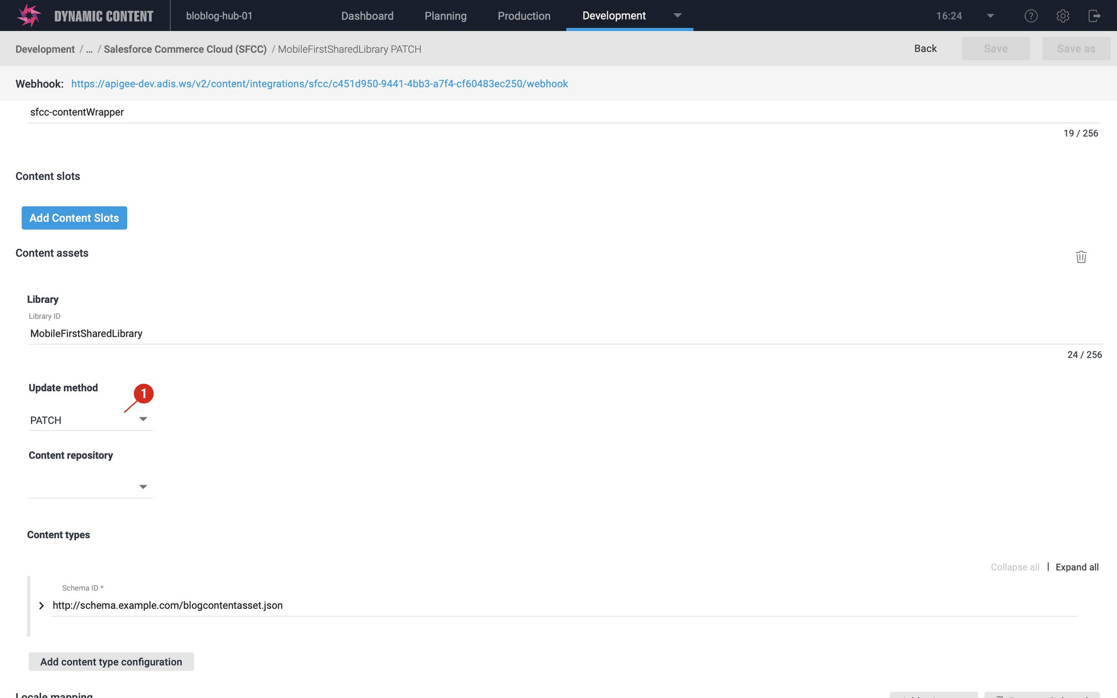The width and height of the screenshot is (1117, 698).
Task: Delete the content assets with trash icon
Action: (x=1081, y=257)
